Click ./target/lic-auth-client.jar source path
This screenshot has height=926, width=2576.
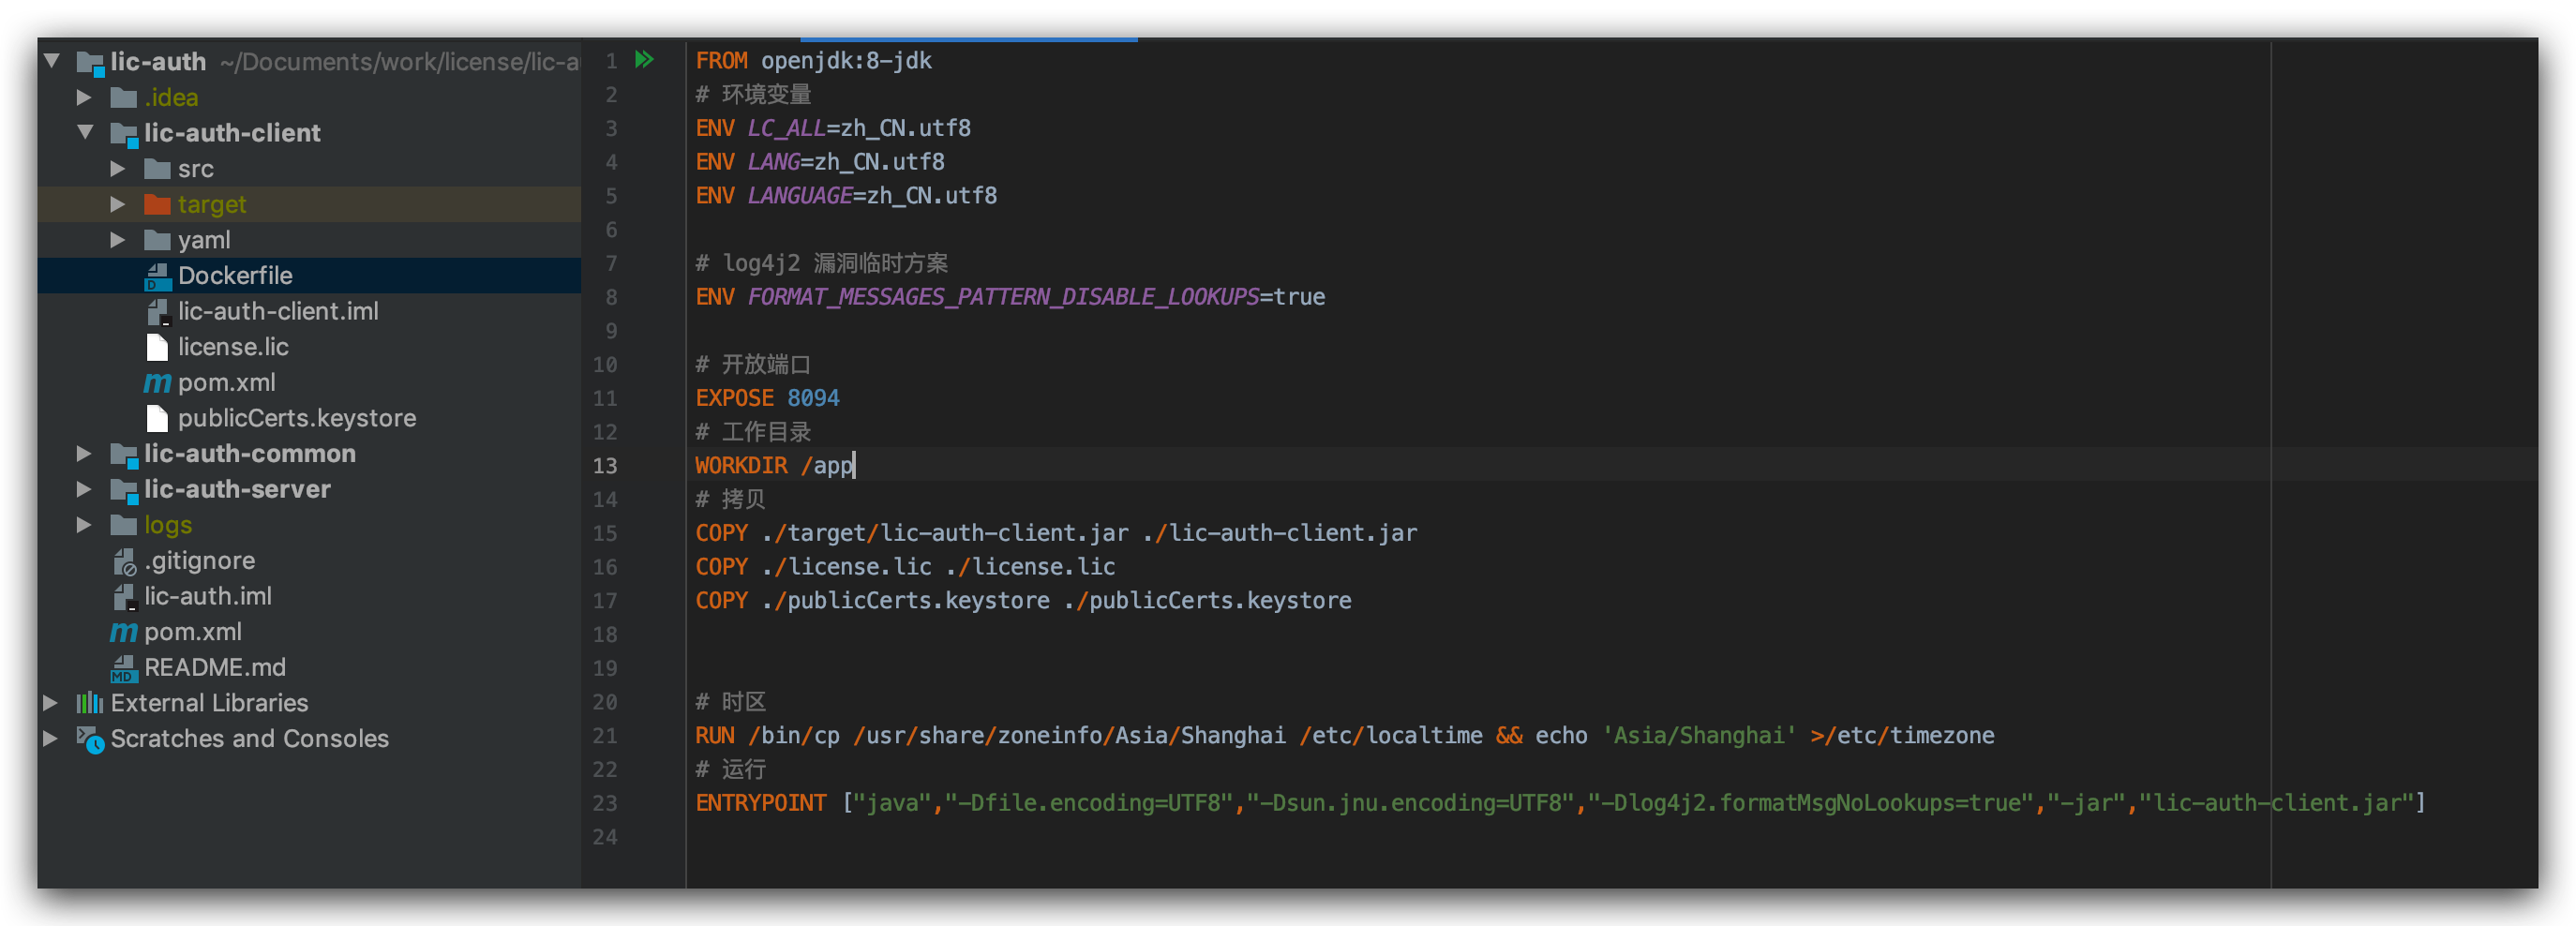tap(945, 533)
